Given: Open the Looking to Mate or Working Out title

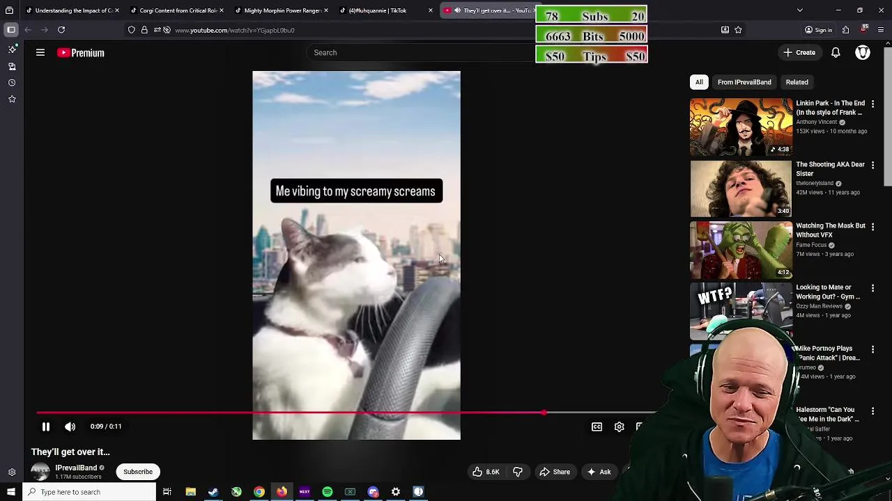Looking at the screenshot, I should 828,292.
